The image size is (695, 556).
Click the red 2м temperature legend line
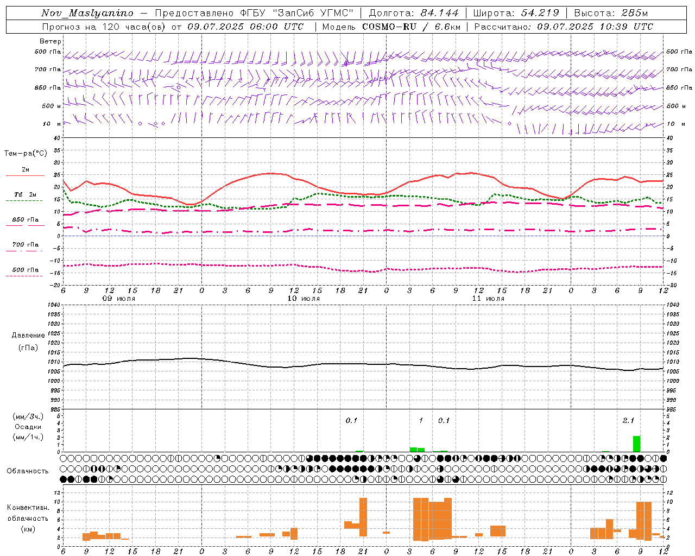25,176
